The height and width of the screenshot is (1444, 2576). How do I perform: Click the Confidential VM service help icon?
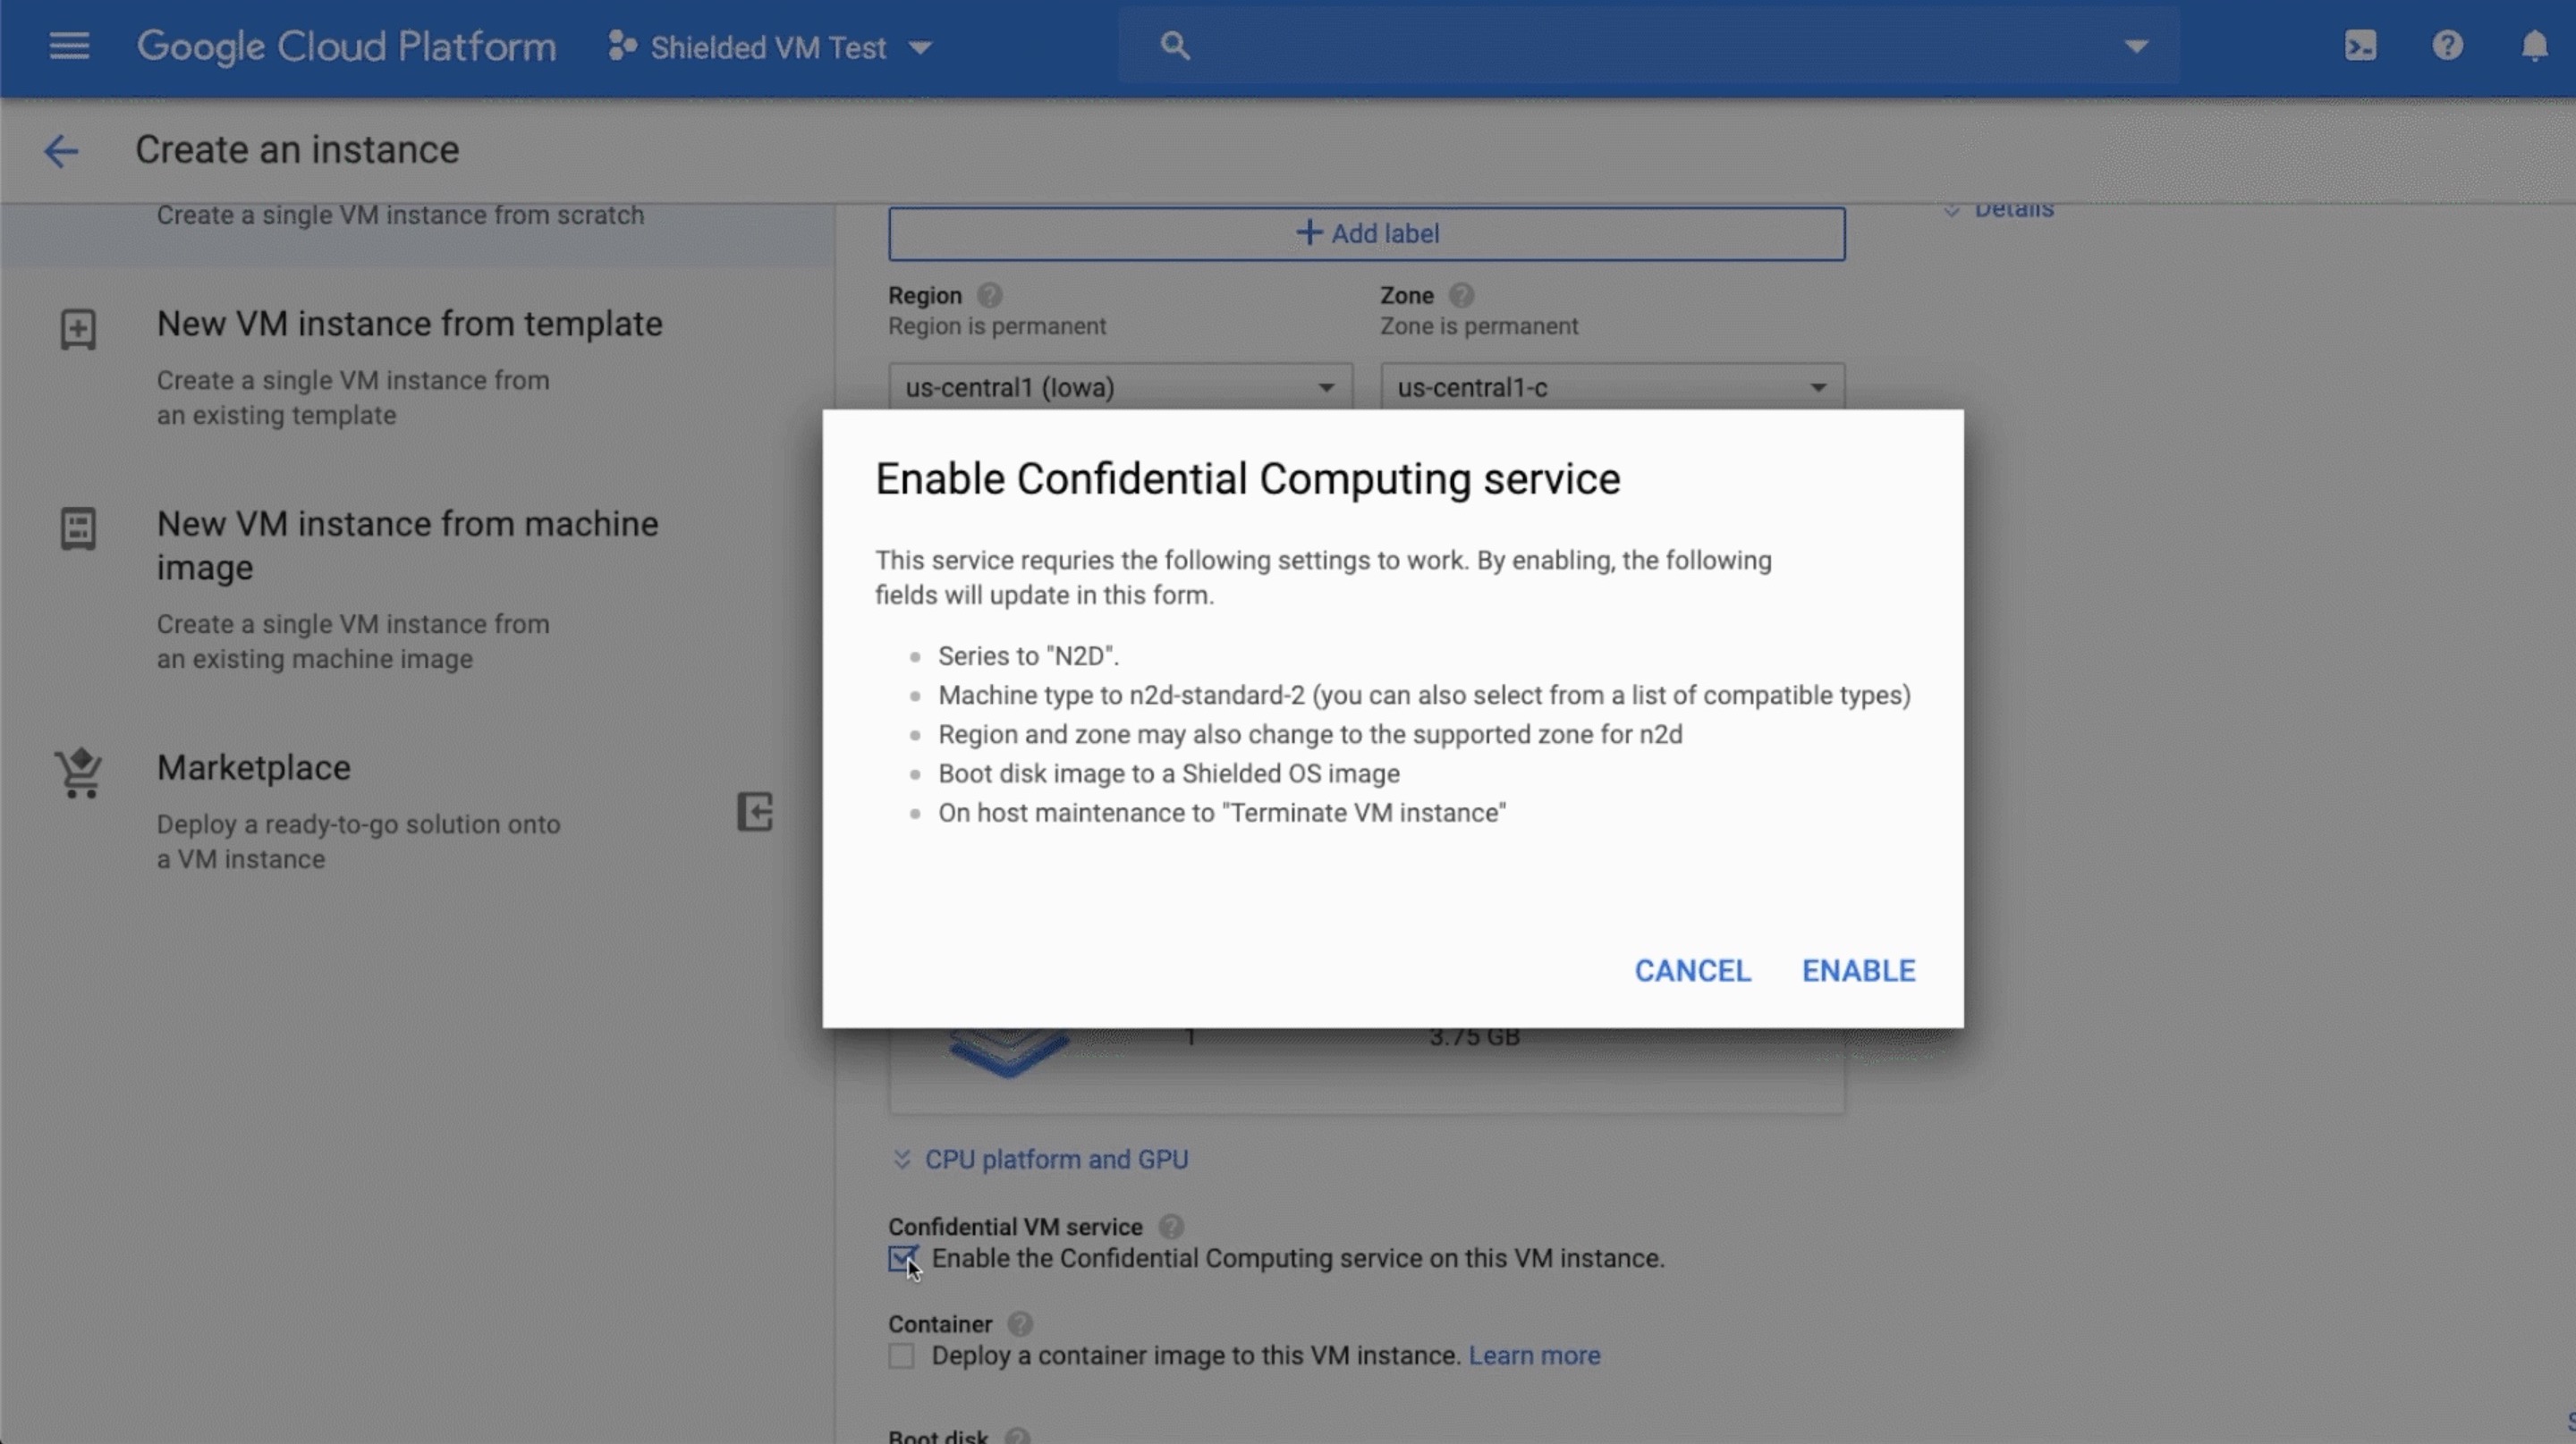(x=1170, y=1226)
